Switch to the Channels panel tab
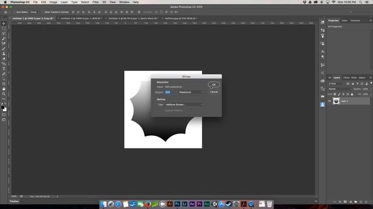Image resolution: width=373 pixels, height=209 pixels. coord(346,78)
